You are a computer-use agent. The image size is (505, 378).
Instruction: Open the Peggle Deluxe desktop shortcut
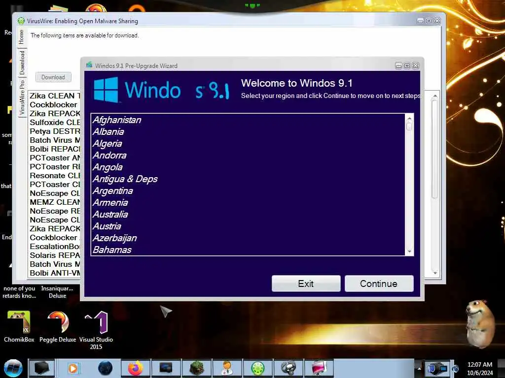point(58,327)
